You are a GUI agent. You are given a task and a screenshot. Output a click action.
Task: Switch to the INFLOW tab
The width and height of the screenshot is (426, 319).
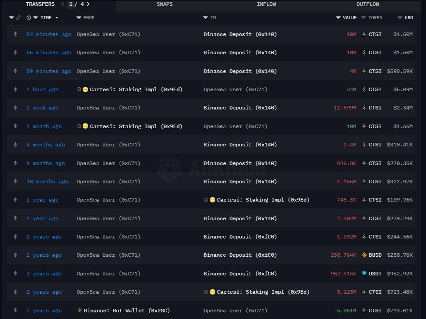click(x=266, y=4)
